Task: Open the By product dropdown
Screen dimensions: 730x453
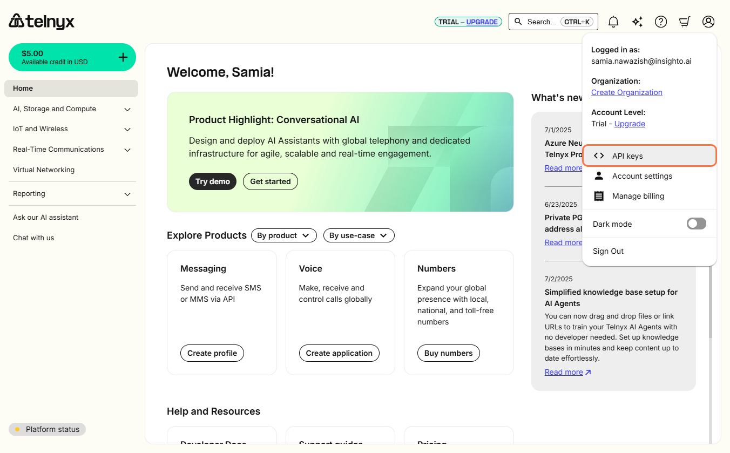Action: [284, 235]
